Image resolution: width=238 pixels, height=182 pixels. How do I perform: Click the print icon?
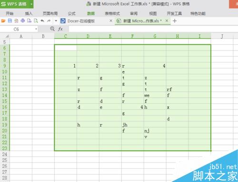click(23, 20)
